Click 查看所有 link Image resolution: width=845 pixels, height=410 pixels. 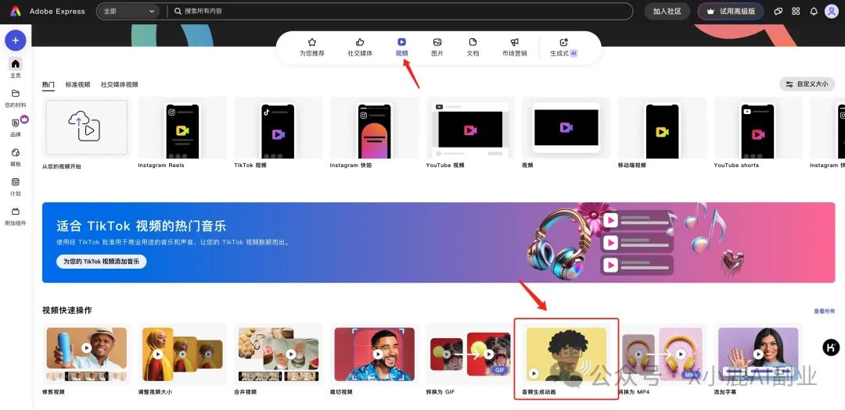pos(824,311)
